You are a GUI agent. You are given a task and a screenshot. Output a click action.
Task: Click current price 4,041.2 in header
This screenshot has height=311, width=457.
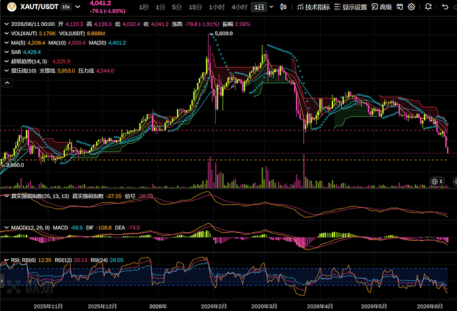click(x=101, y=3)
